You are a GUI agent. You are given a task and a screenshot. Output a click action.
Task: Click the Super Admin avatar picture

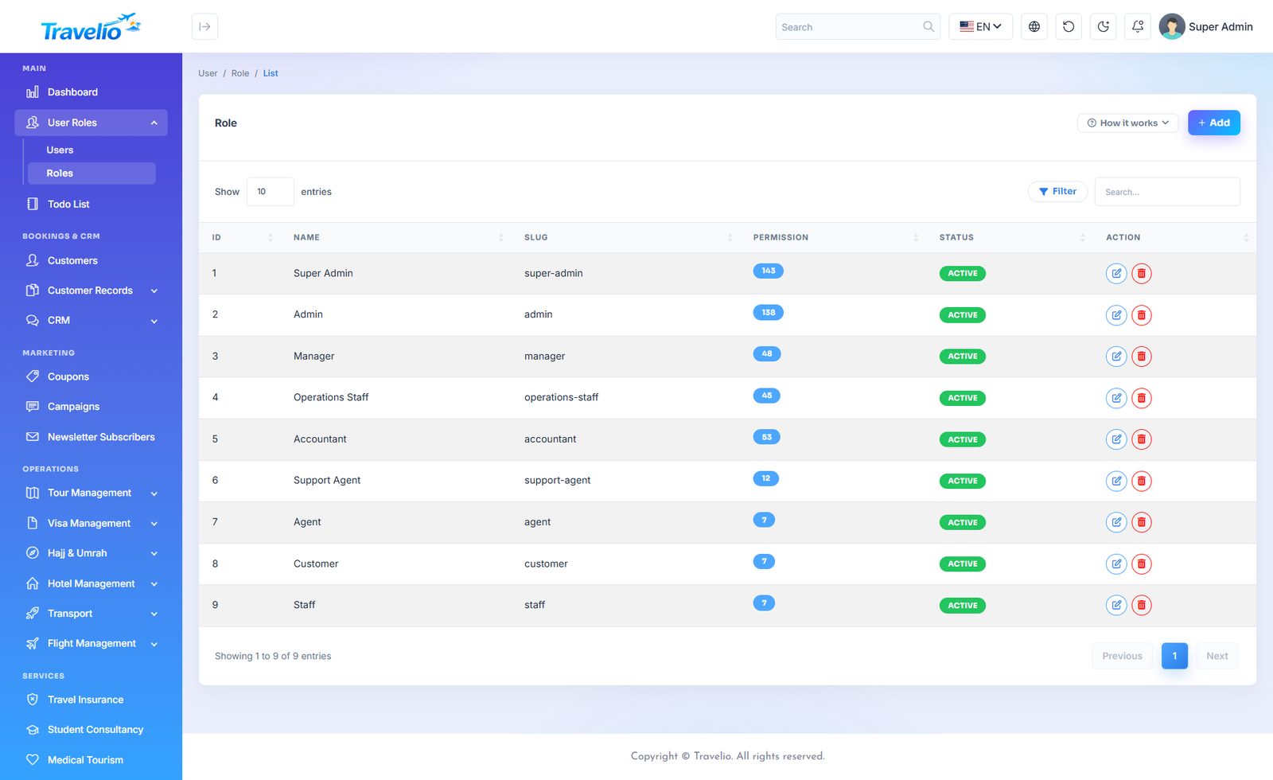tap(1172, 26)
